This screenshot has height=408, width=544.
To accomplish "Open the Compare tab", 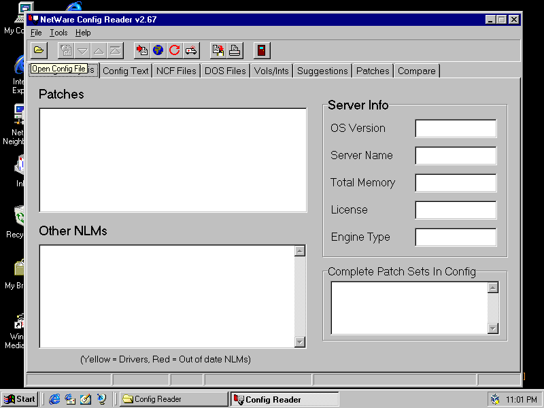I will [x=416, y=71].
